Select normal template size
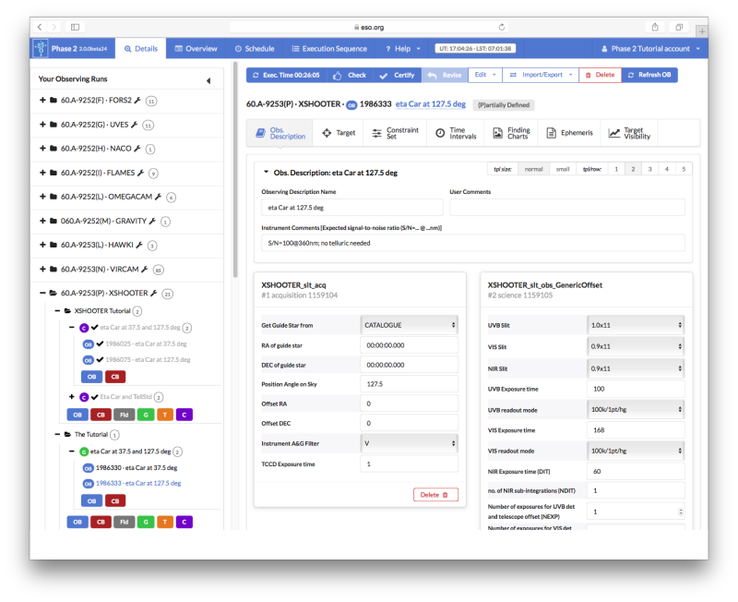Screen dimensions: 738x602 tap(533, 169)
